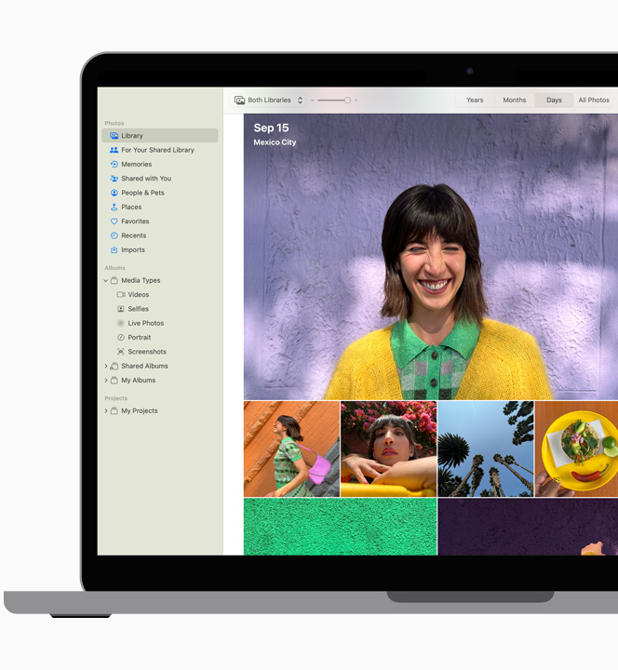Open the woman with pink bag photo
Viewport: 618px width, 670px height.
point(291,449)
